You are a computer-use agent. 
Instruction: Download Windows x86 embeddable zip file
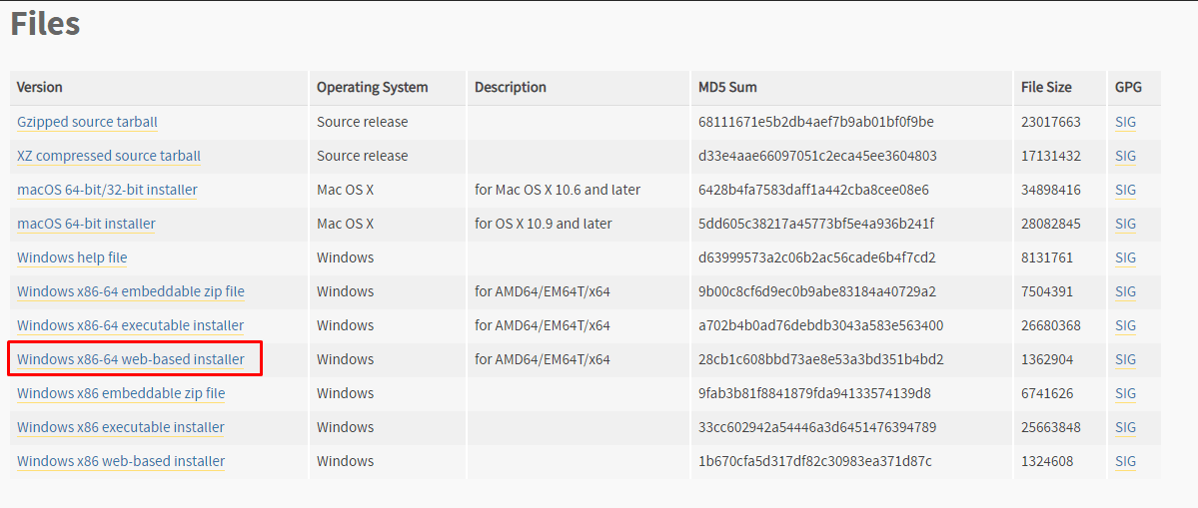121,393
